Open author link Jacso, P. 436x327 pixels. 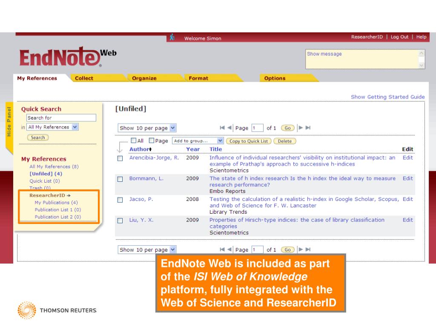click(141, 199)
